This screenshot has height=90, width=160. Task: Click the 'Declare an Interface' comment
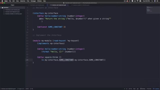45,8
